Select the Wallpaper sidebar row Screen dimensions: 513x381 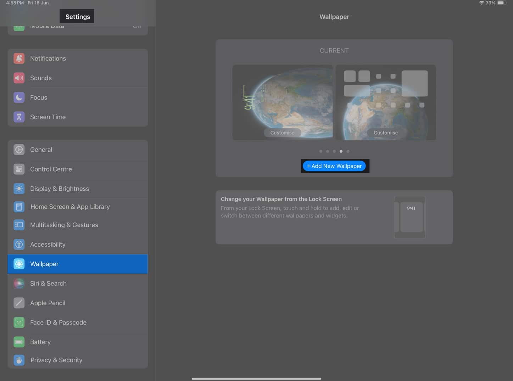(78, 264)
